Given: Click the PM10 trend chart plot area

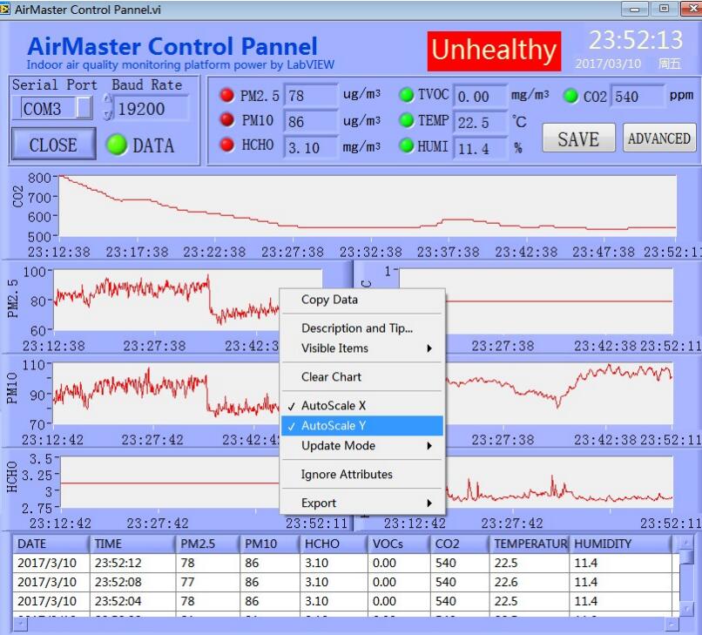Looking at the screenshot, I should tap(166, 393).
